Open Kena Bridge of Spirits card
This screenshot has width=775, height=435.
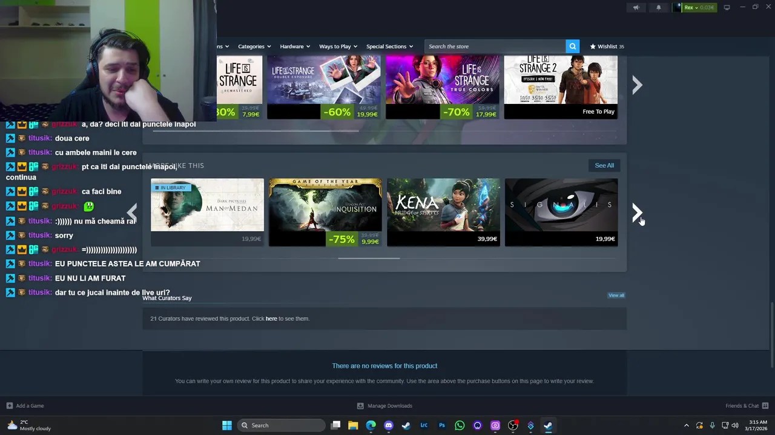pyautogui.click(x=443, y=212)
